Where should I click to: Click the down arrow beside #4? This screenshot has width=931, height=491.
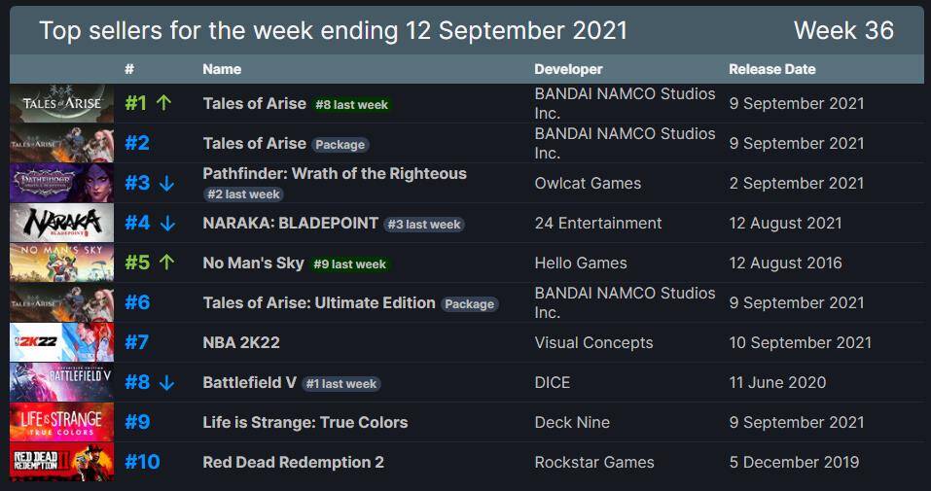click(x=166, y=223)
